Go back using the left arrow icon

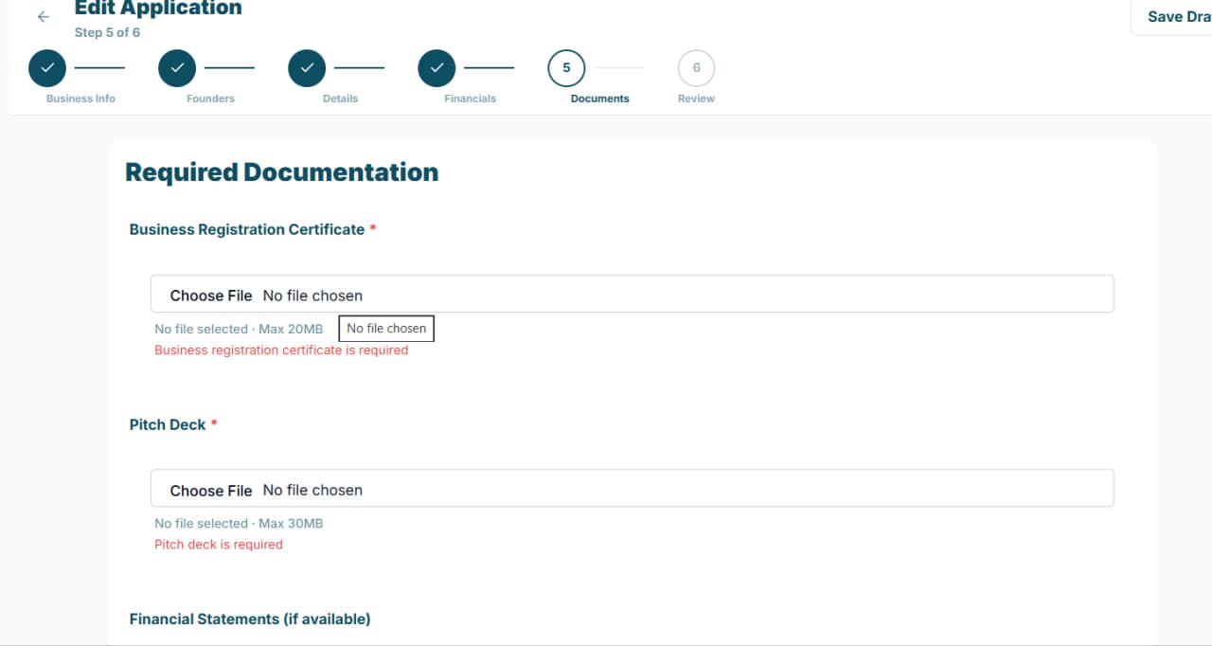click(43, 17)
